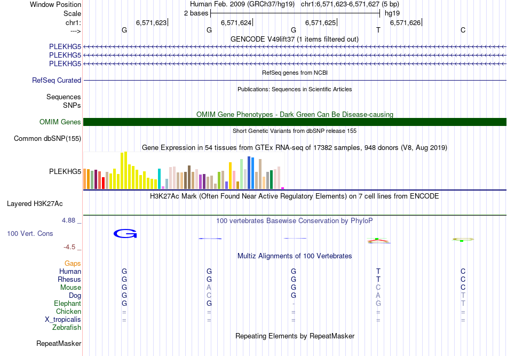Click the GTEx tissue expression bar chart
507x356 pixels.
pyautogui.click(x=184, y=170)
